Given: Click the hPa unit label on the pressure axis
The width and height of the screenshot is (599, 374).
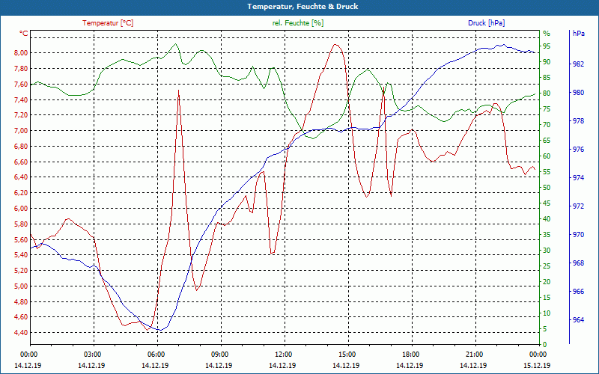Looking at the screenshot, I should 579,33.
